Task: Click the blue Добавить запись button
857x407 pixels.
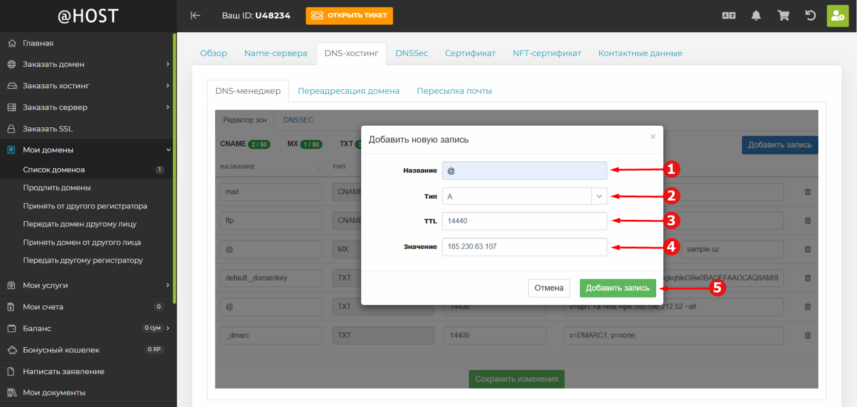Action: point(780,145)
